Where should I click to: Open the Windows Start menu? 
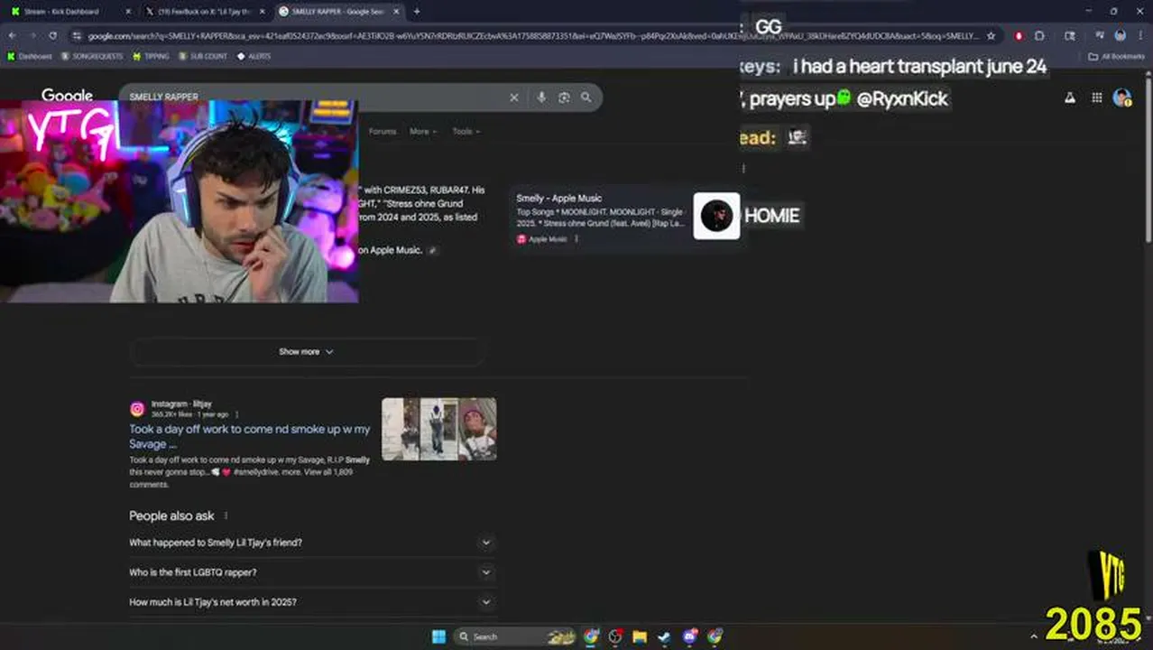(x=438, y=636)
